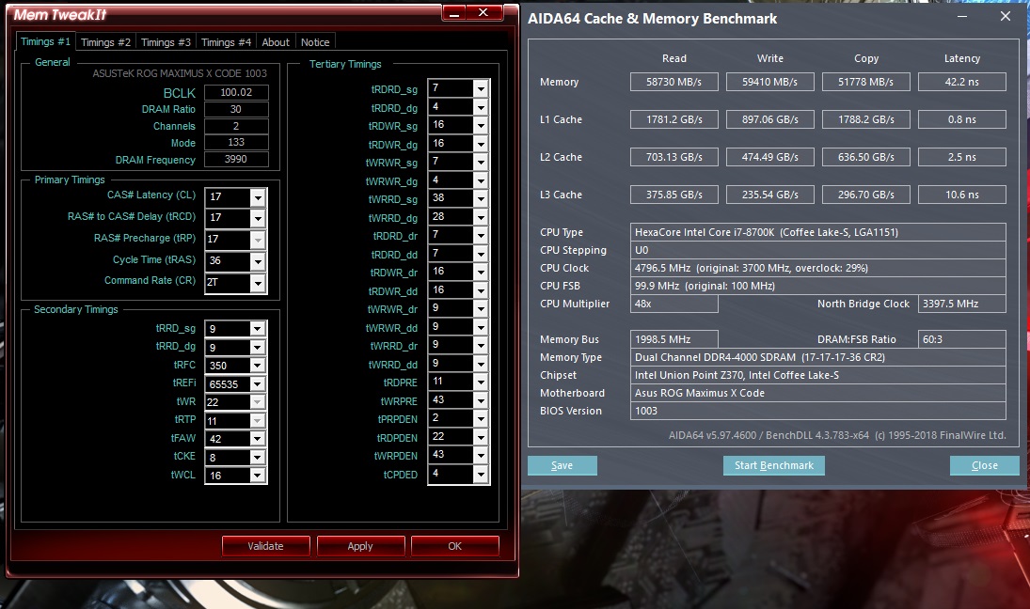Select the Timings #1 tab
This screenshot has width=1030, height=609.
(45, 41)
